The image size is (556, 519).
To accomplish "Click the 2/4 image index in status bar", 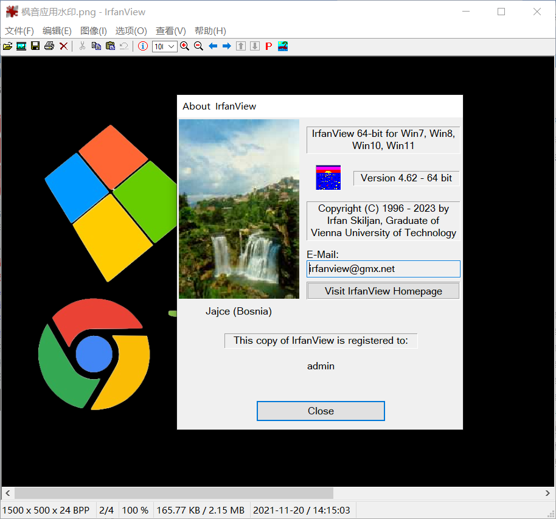I will coord(106,510).
